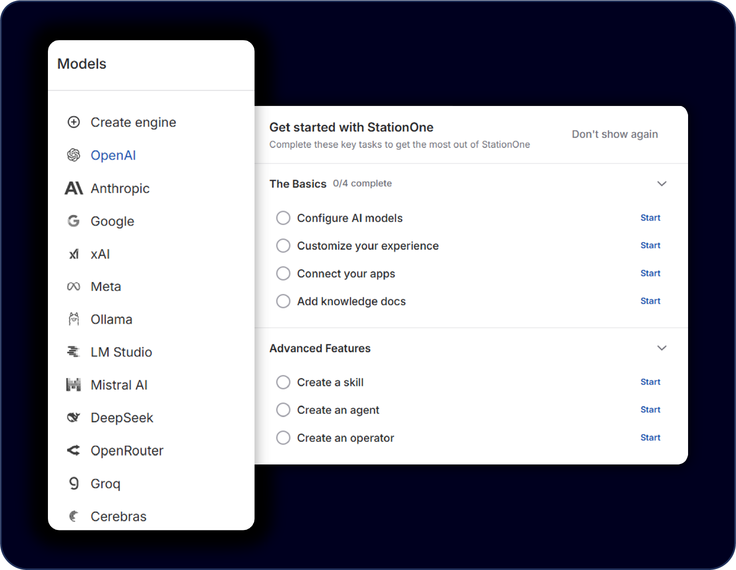Screen dimensions: 736x570
Task: Collapse The Basics section chevron
Action: 662,184
